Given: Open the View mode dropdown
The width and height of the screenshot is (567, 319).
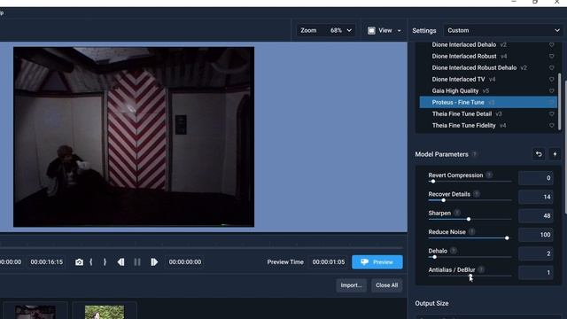Looking at the screenshot, I should 384,30.
